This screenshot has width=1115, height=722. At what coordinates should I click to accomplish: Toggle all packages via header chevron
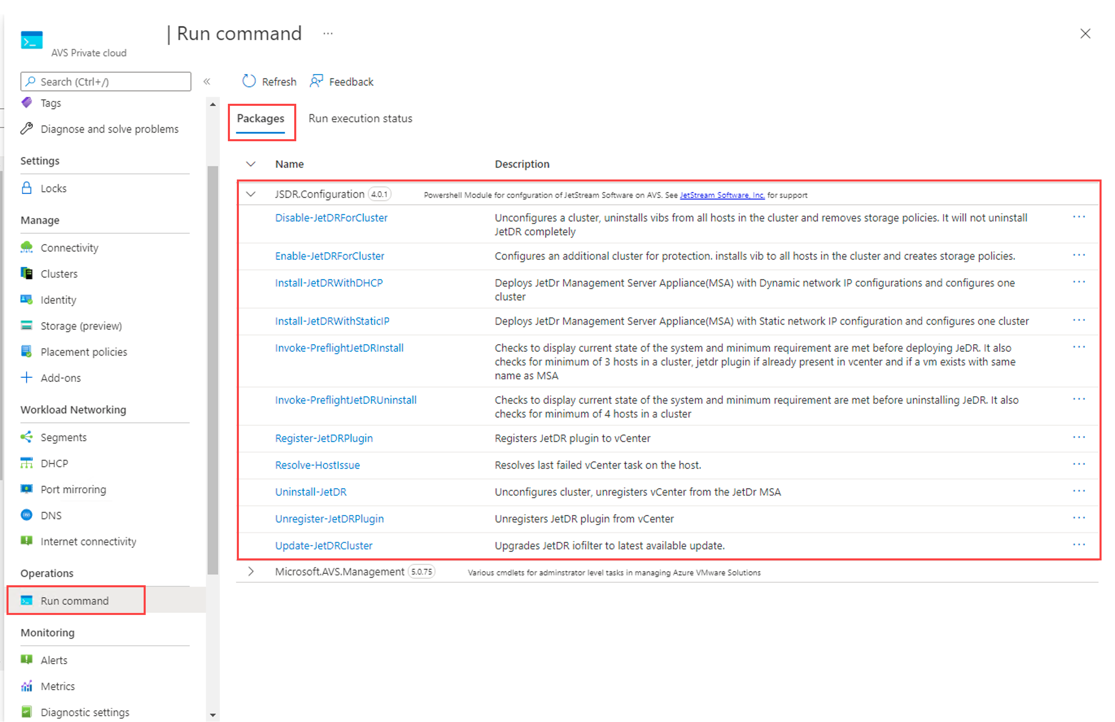[x=251, y=164]
